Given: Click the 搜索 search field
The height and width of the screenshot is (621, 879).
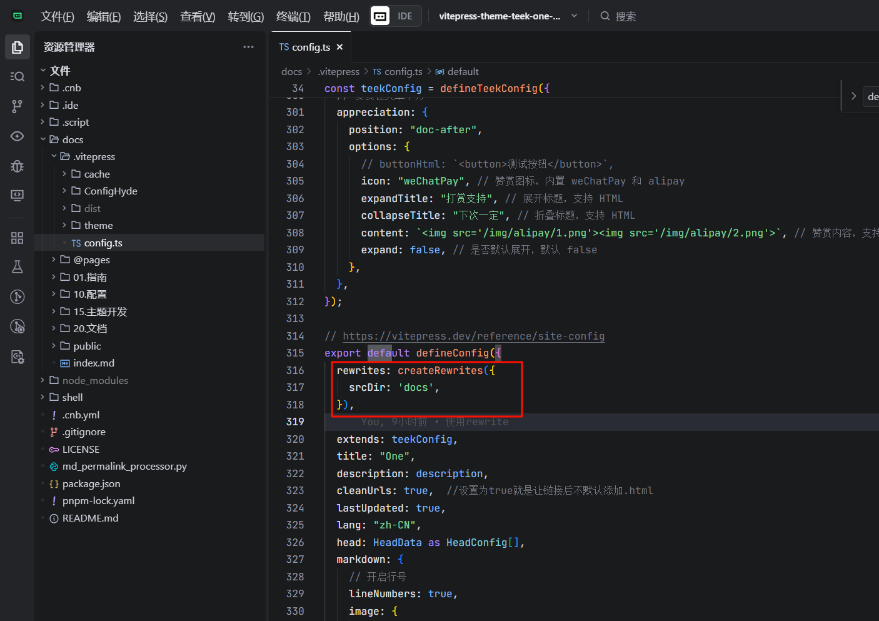Looking at the screenshot, I should (x=626, y=16).
